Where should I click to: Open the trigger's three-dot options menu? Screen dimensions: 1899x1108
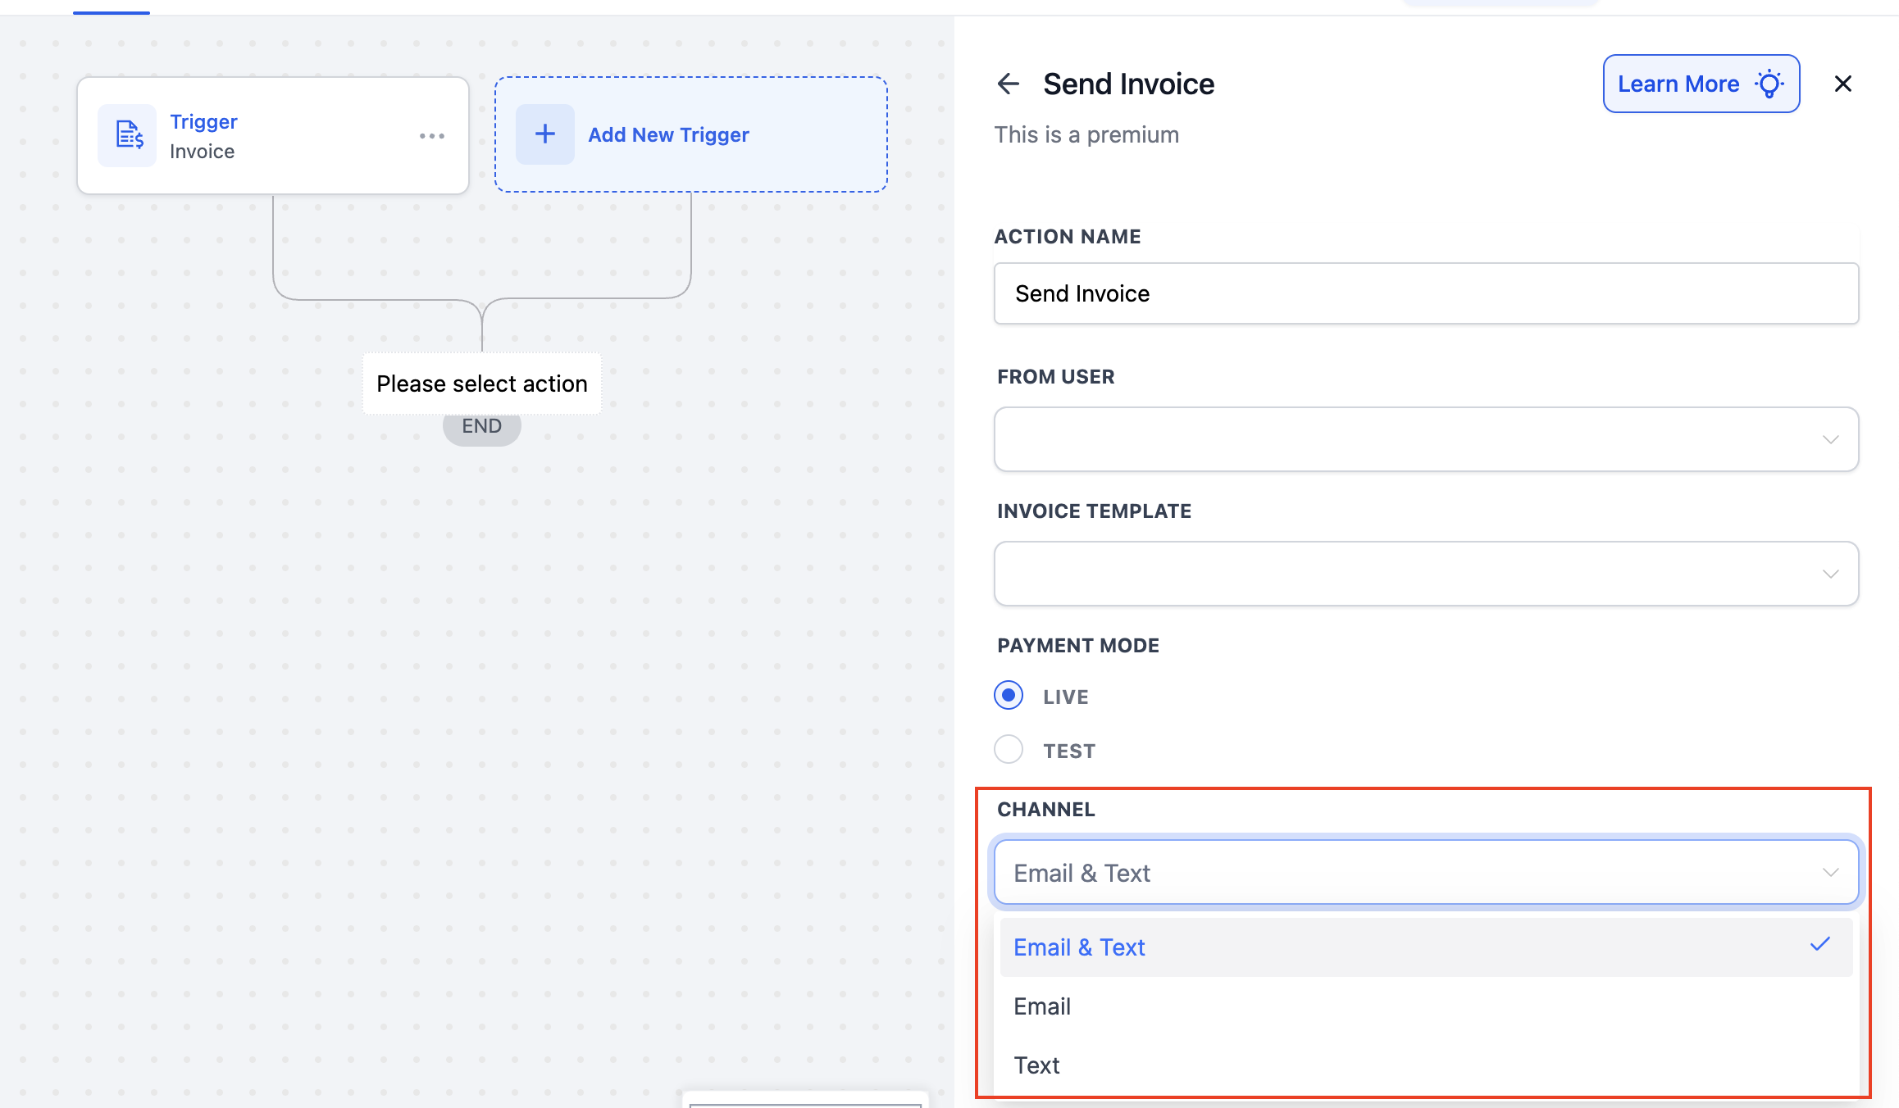coord(431,136)
